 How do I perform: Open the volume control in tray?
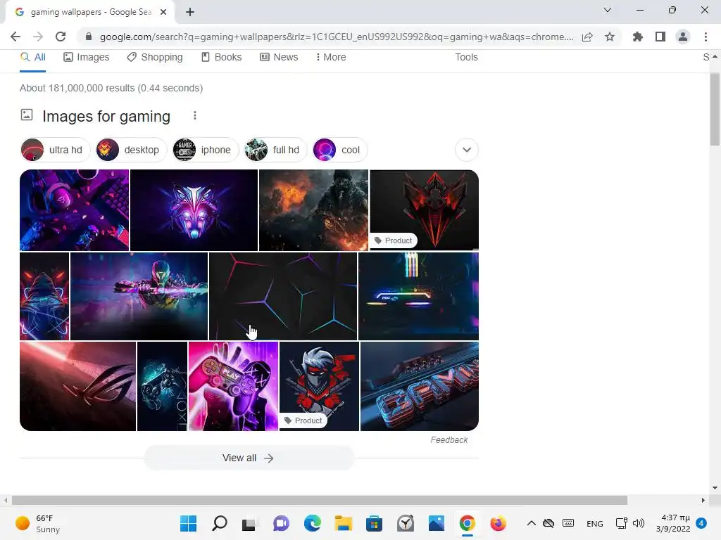point(638,523)
